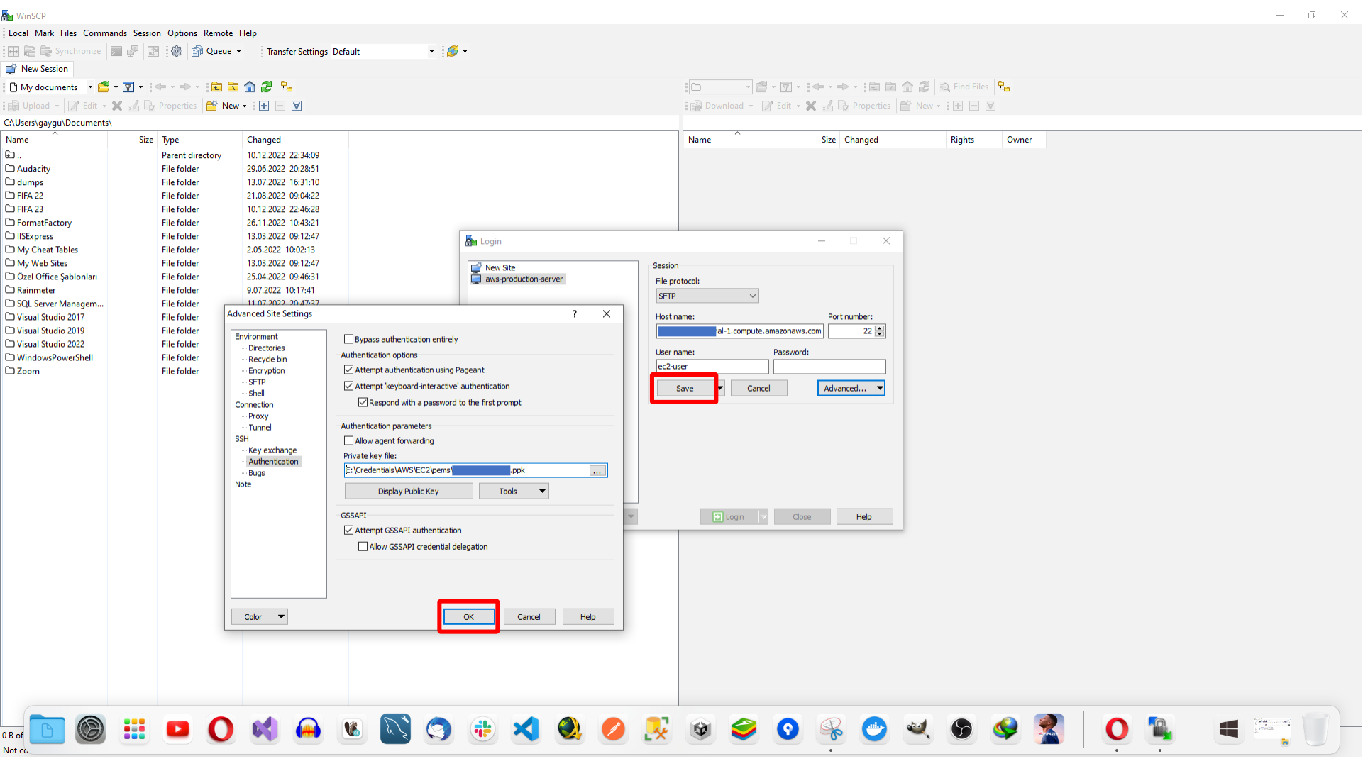Click the User name field in the Login dialog

pos(712,367)
